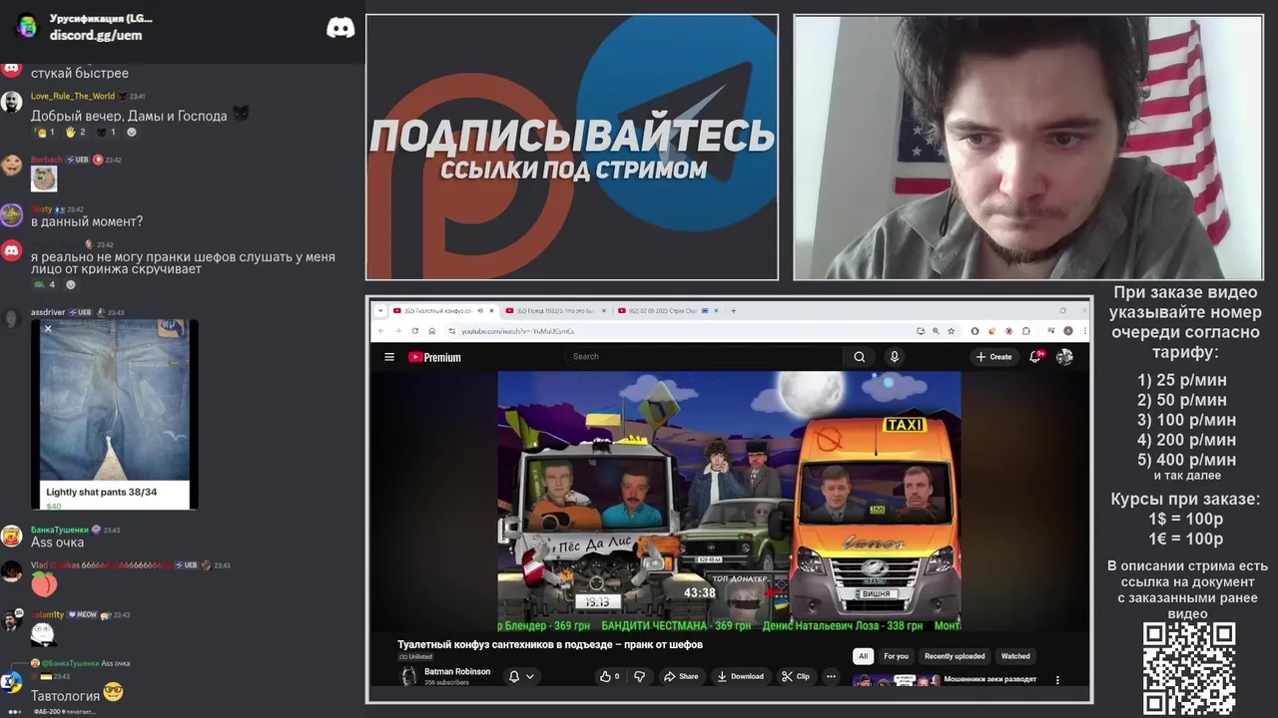Dislike the video with thumbs down
Image resolution: width=1278 pixels, height=718 pixels.
(640, 676)
